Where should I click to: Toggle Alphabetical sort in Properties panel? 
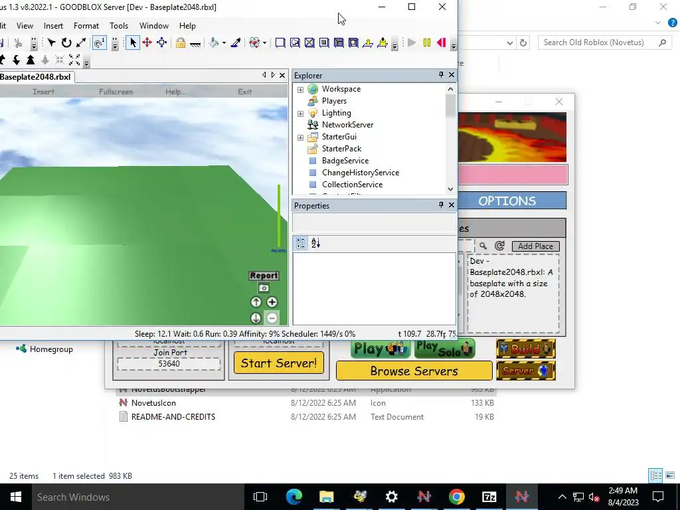tap(315, 243)
